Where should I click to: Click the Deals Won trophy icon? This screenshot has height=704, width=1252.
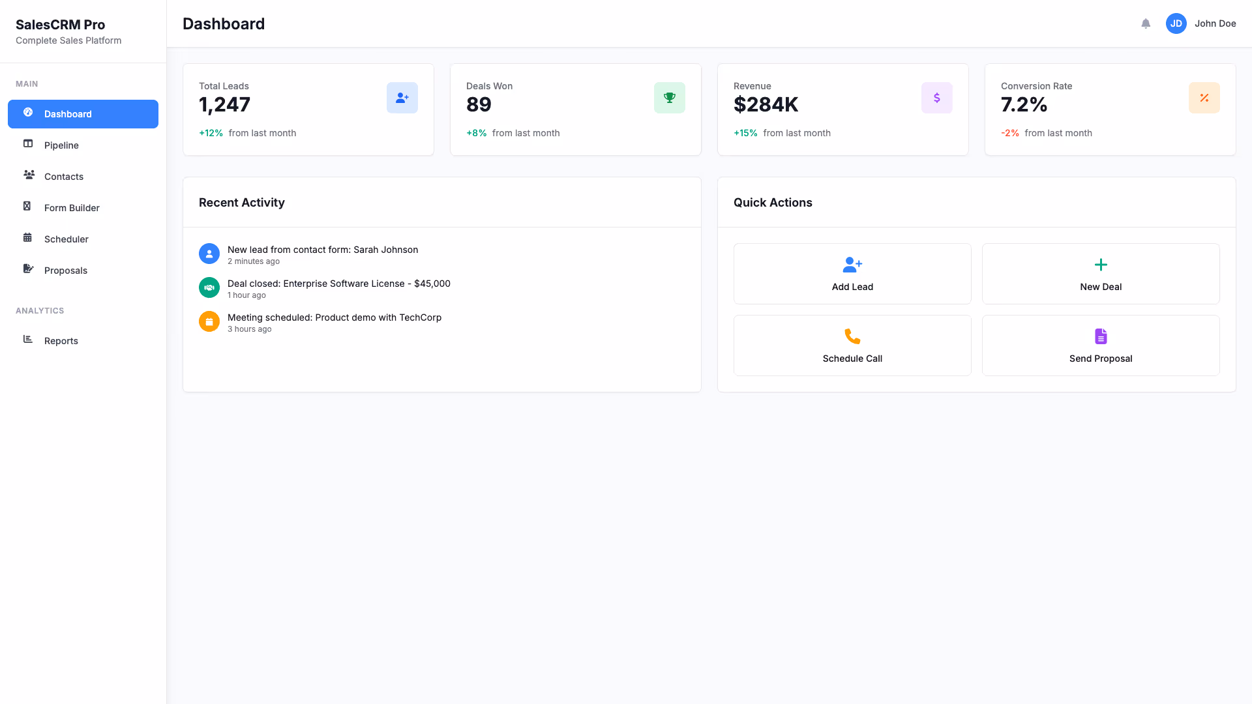[x=669, y=98]
